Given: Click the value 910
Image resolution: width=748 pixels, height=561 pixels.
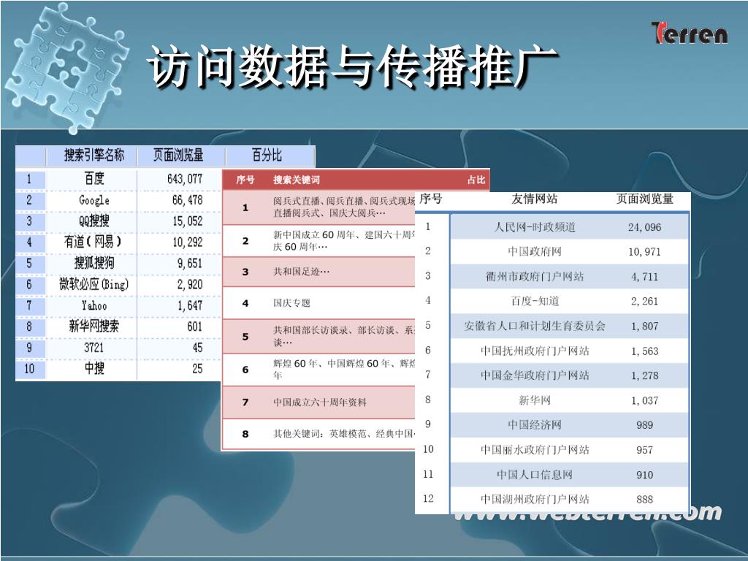Looking at the screenshot, I should click(644, 475).
